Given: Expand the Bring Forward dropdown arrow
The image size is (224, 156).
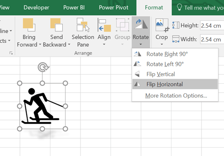Looking at the screenshot, I should tap(40, 44).
